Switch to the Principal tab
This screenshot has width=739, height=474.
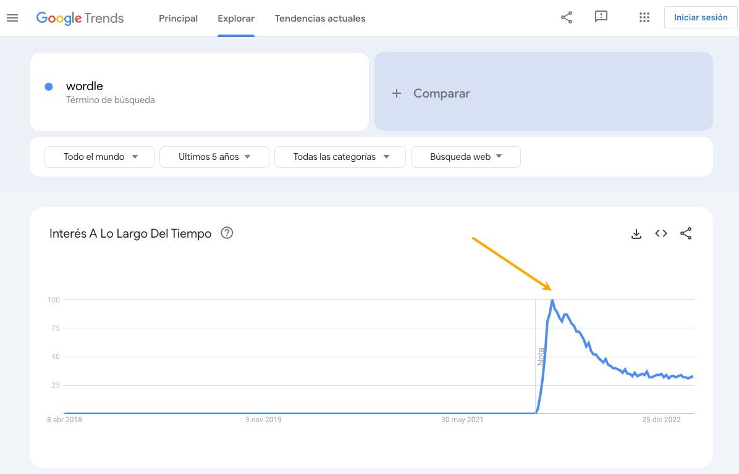(178, 19)
